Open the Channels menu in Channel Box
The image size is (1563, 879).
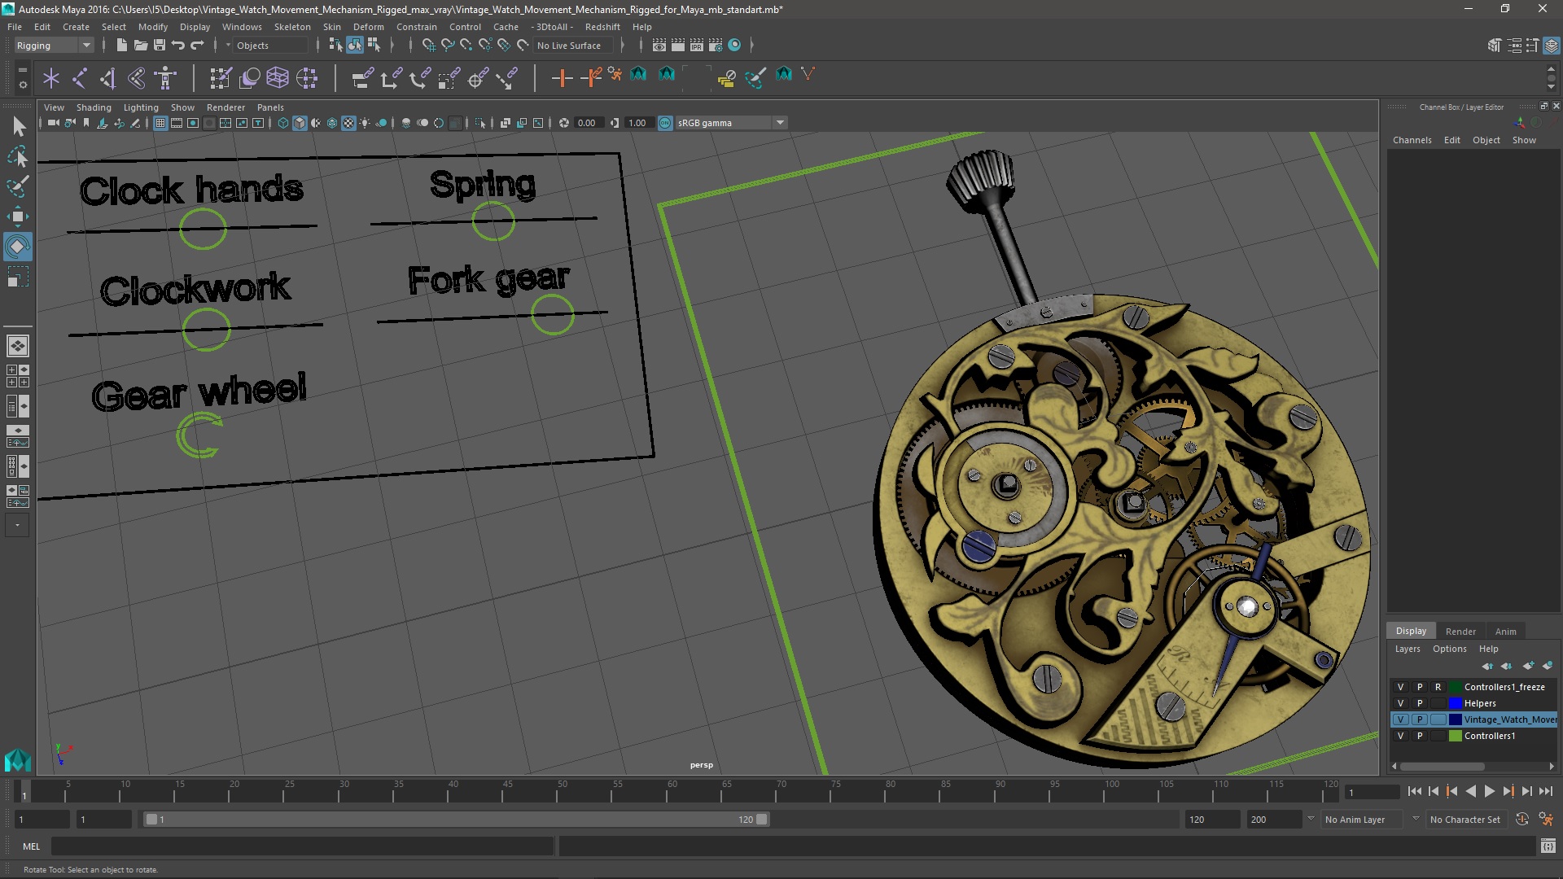tap(1412, 140)
